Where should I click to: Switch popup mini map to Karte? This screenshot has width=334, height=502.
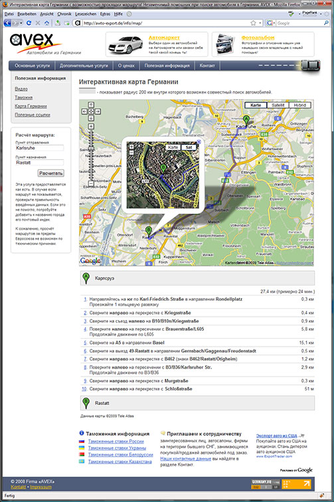click(x=173, y=147)
